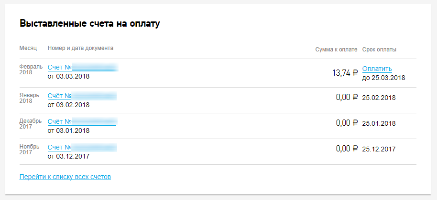This screenshot has height=200, width=437.
Task: Click the Номер и дата документа header
Action: pos(80,49)
